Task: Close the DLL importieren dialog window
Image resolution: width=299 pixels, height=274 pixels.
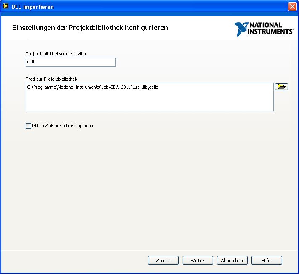Action: (292, 7)
